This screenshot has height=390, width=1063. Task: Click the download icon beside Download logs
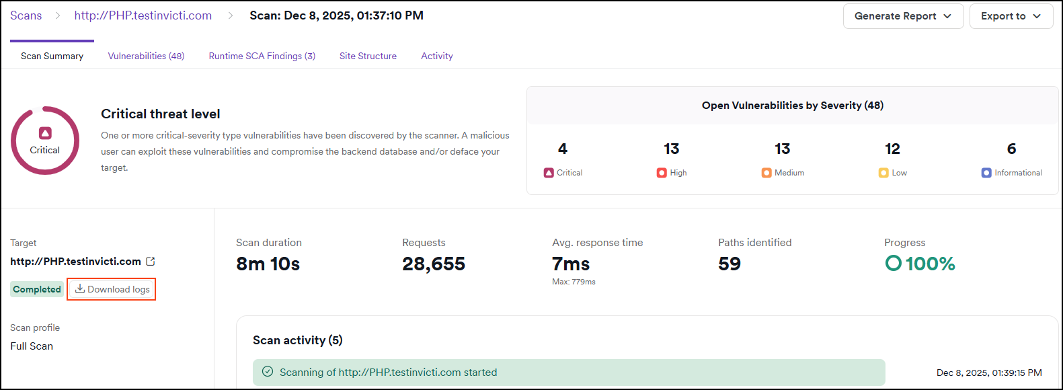click(x=80, y=289)
